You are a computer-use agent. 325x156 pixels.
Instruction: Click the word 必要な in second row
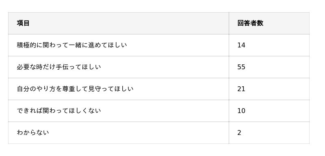[x=26, y=67]
